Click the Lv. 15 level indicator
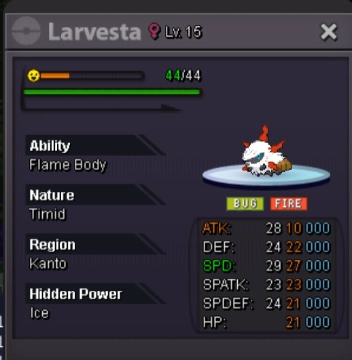 click(x=183, y=31)
